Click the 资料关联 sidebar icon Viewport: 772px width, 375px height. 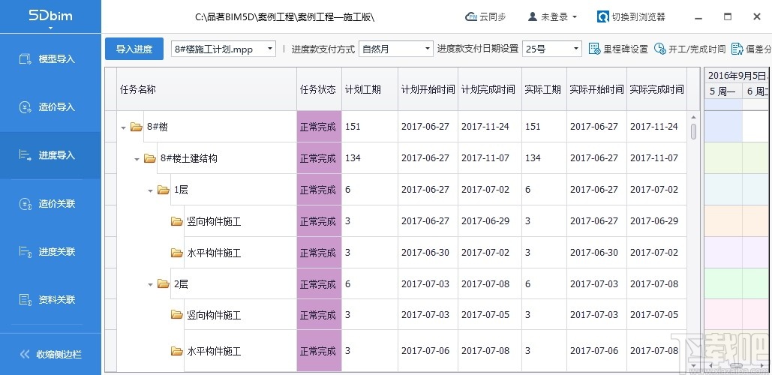point(25,300)
